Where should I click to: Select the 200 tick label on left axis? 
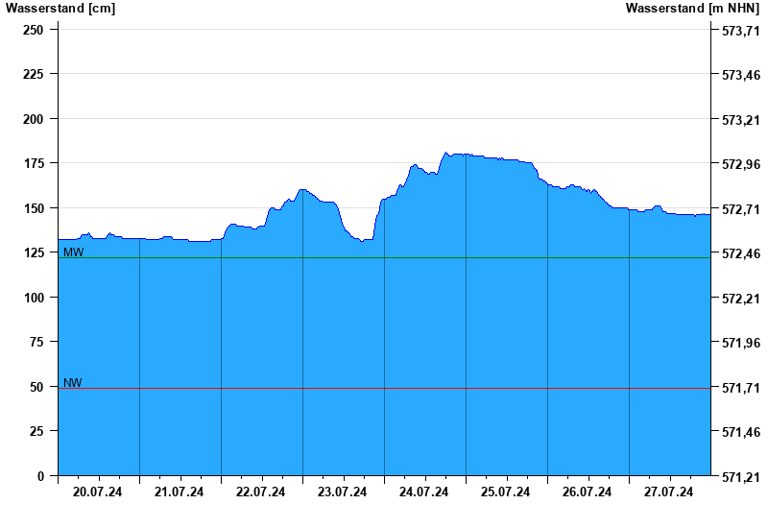click(x=34, y=119)
